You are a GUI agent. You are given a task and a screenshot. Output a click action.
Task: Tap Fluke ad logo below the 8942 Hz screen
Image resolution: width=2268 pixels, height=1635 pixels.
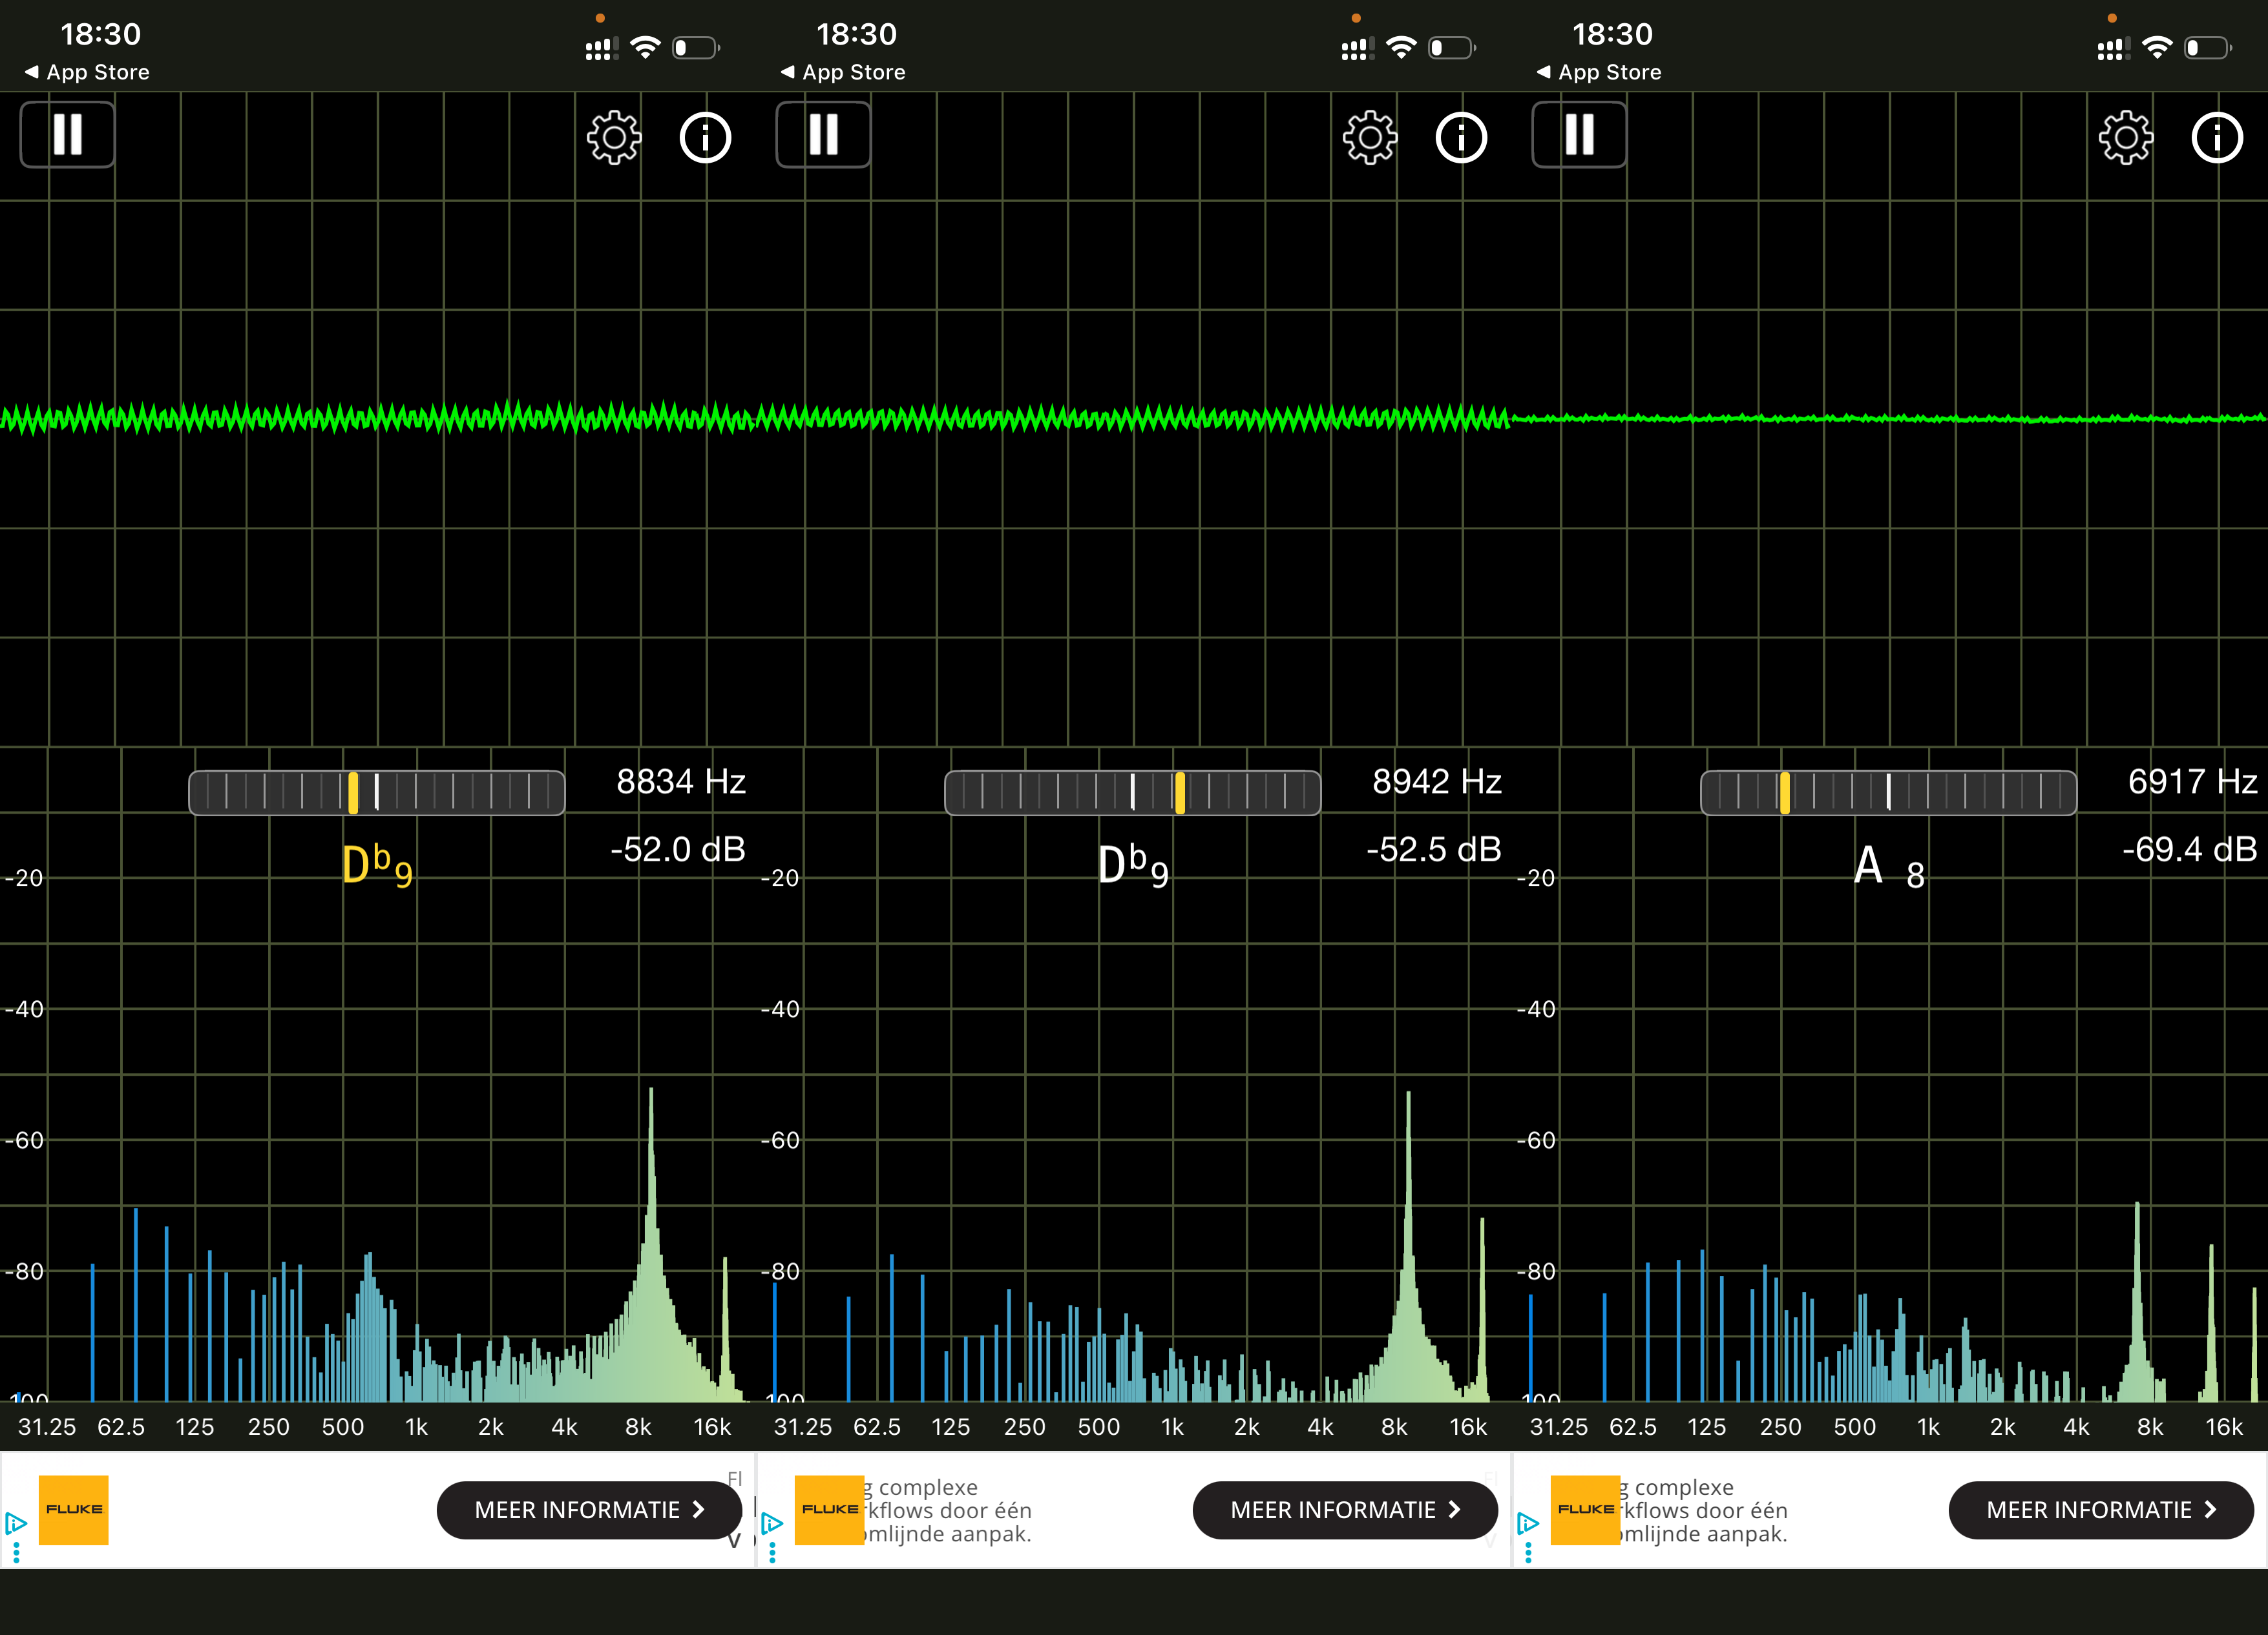click(829, 1510)
